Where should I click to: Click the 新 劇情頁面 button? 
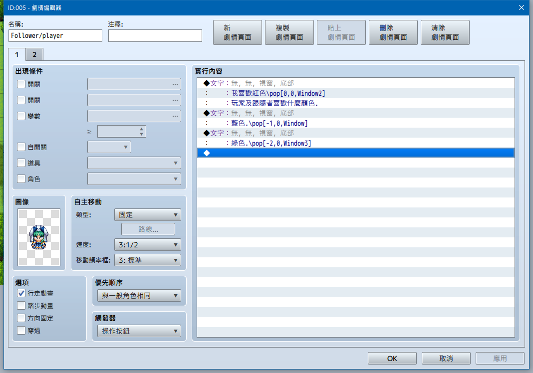click(x=238, y=32)
